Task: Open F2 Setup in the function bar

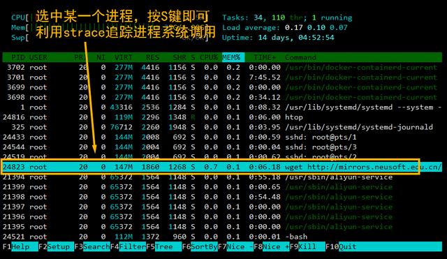Action: pyautogui.click(x=56, y=246)
